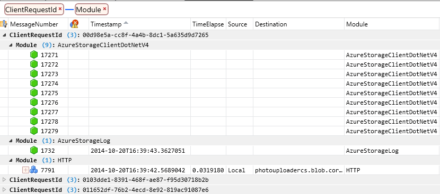Screen dimensions: 440x194
Task: Select message number 17277
Action: tap(49, 112)
